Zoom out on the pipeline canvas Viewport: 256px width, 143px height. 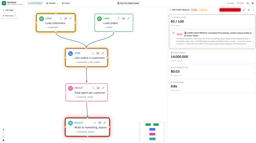click(3, 133)
